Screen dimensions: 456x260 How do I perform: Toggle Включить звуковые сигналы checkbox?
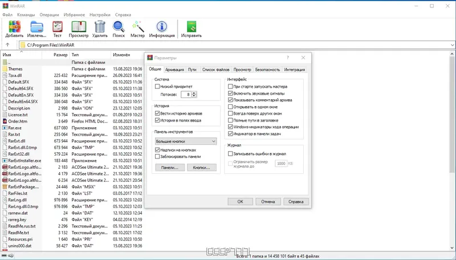coord(230,94)
